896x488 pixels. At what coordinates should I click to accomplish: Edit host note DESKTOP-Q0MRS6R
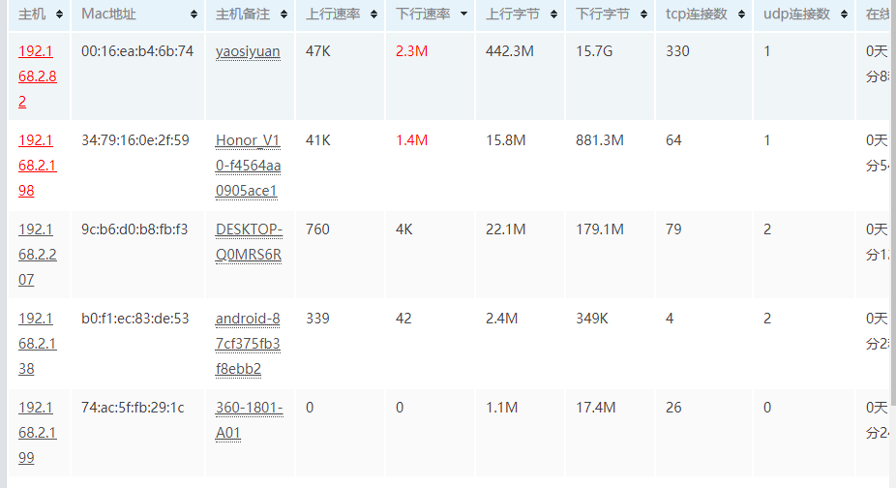pyautogui.click(x=249, y=242)
